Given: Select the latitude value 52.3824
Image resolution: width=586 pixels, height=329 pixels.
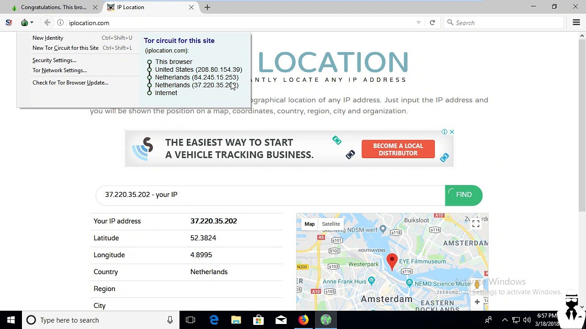Looking at the screenshot, I should (203, 238).
